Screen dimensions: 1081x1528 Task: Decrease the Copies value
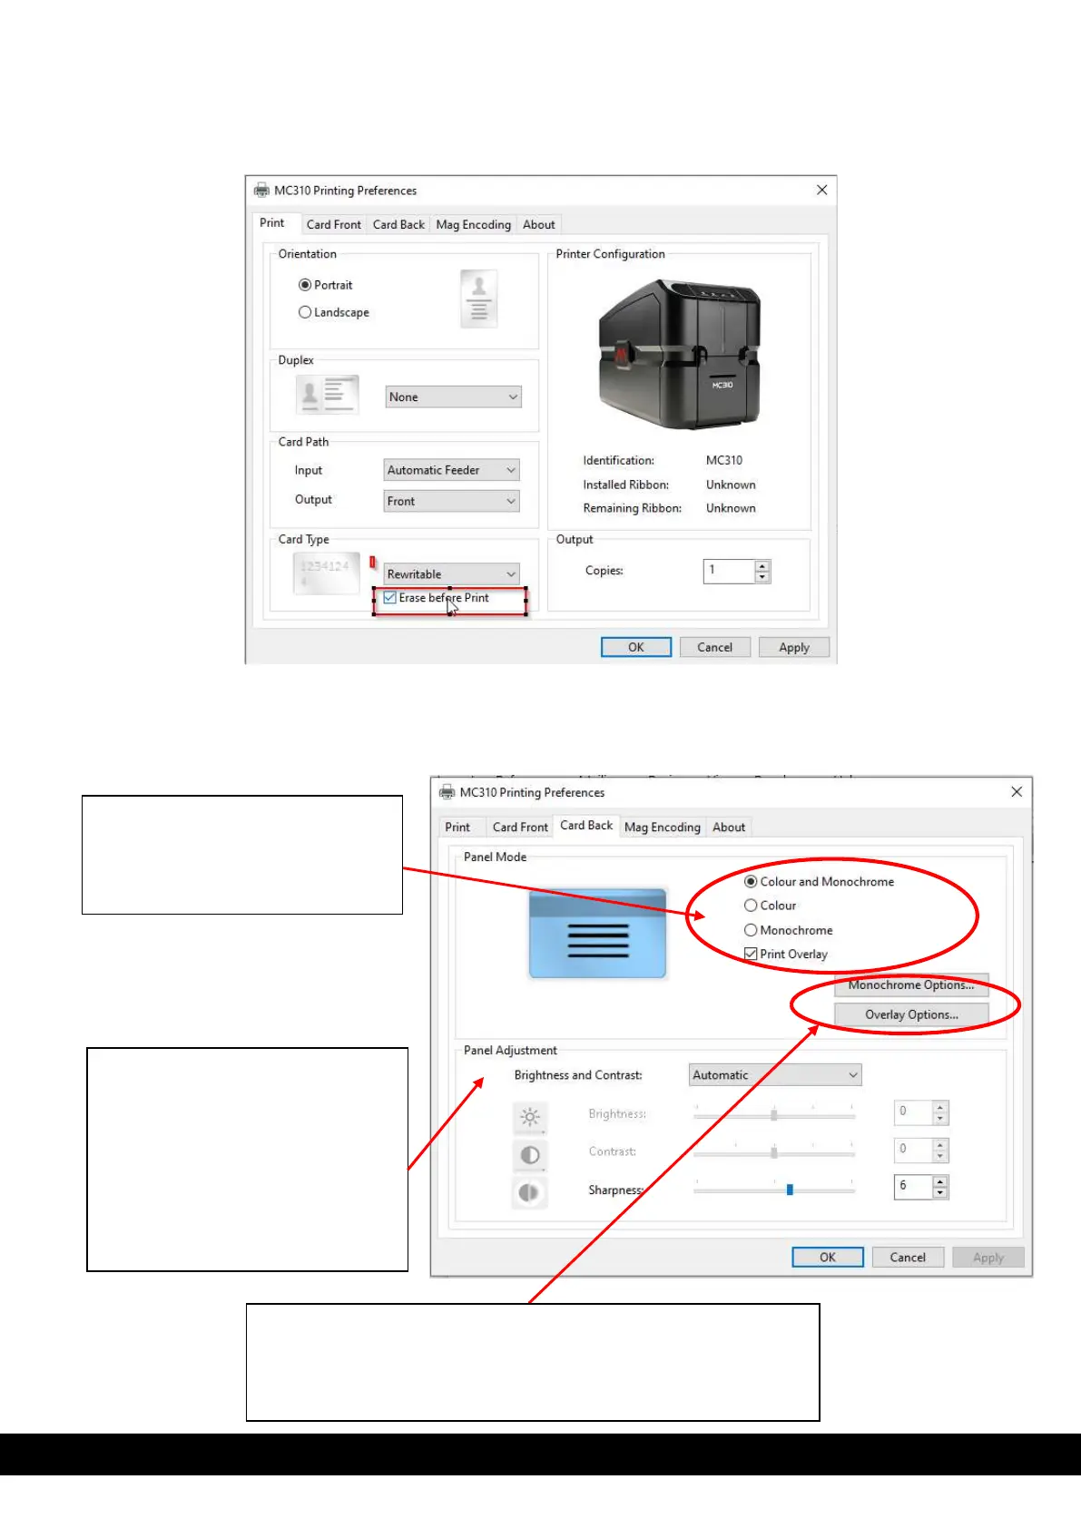coord(762,577)
